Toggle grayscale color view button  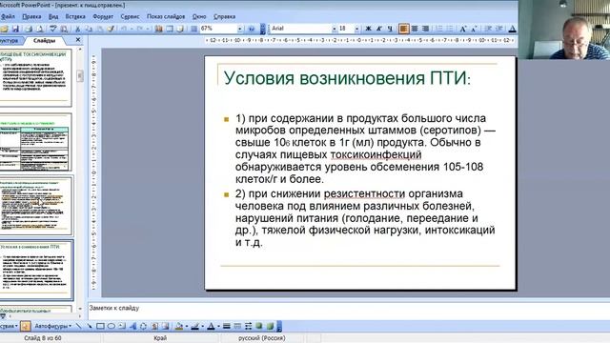click(194, 29)
